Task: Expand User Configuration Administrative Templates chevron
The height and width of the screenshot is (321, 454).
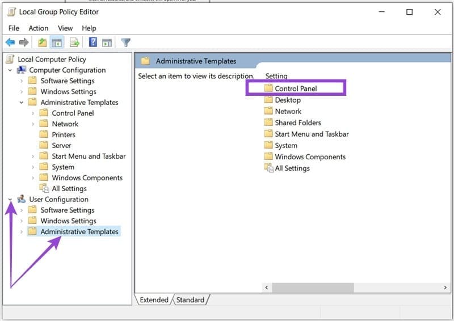Action: tap(22, 232)
